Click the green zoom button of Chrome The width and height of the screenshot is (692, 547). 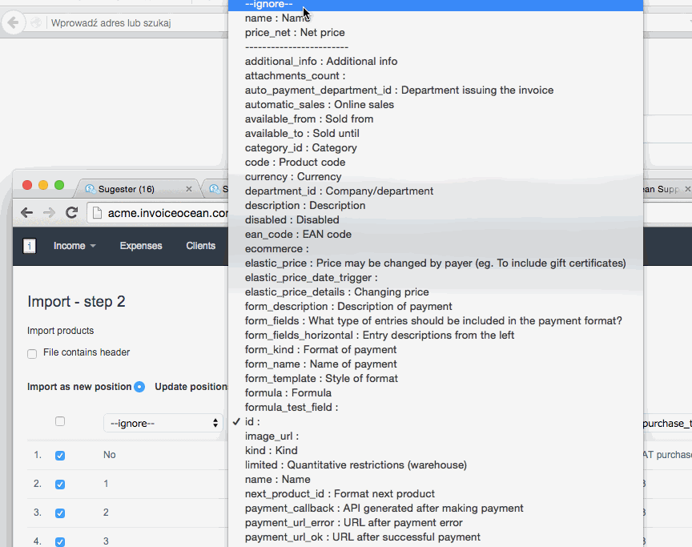[x=59, y=185]
